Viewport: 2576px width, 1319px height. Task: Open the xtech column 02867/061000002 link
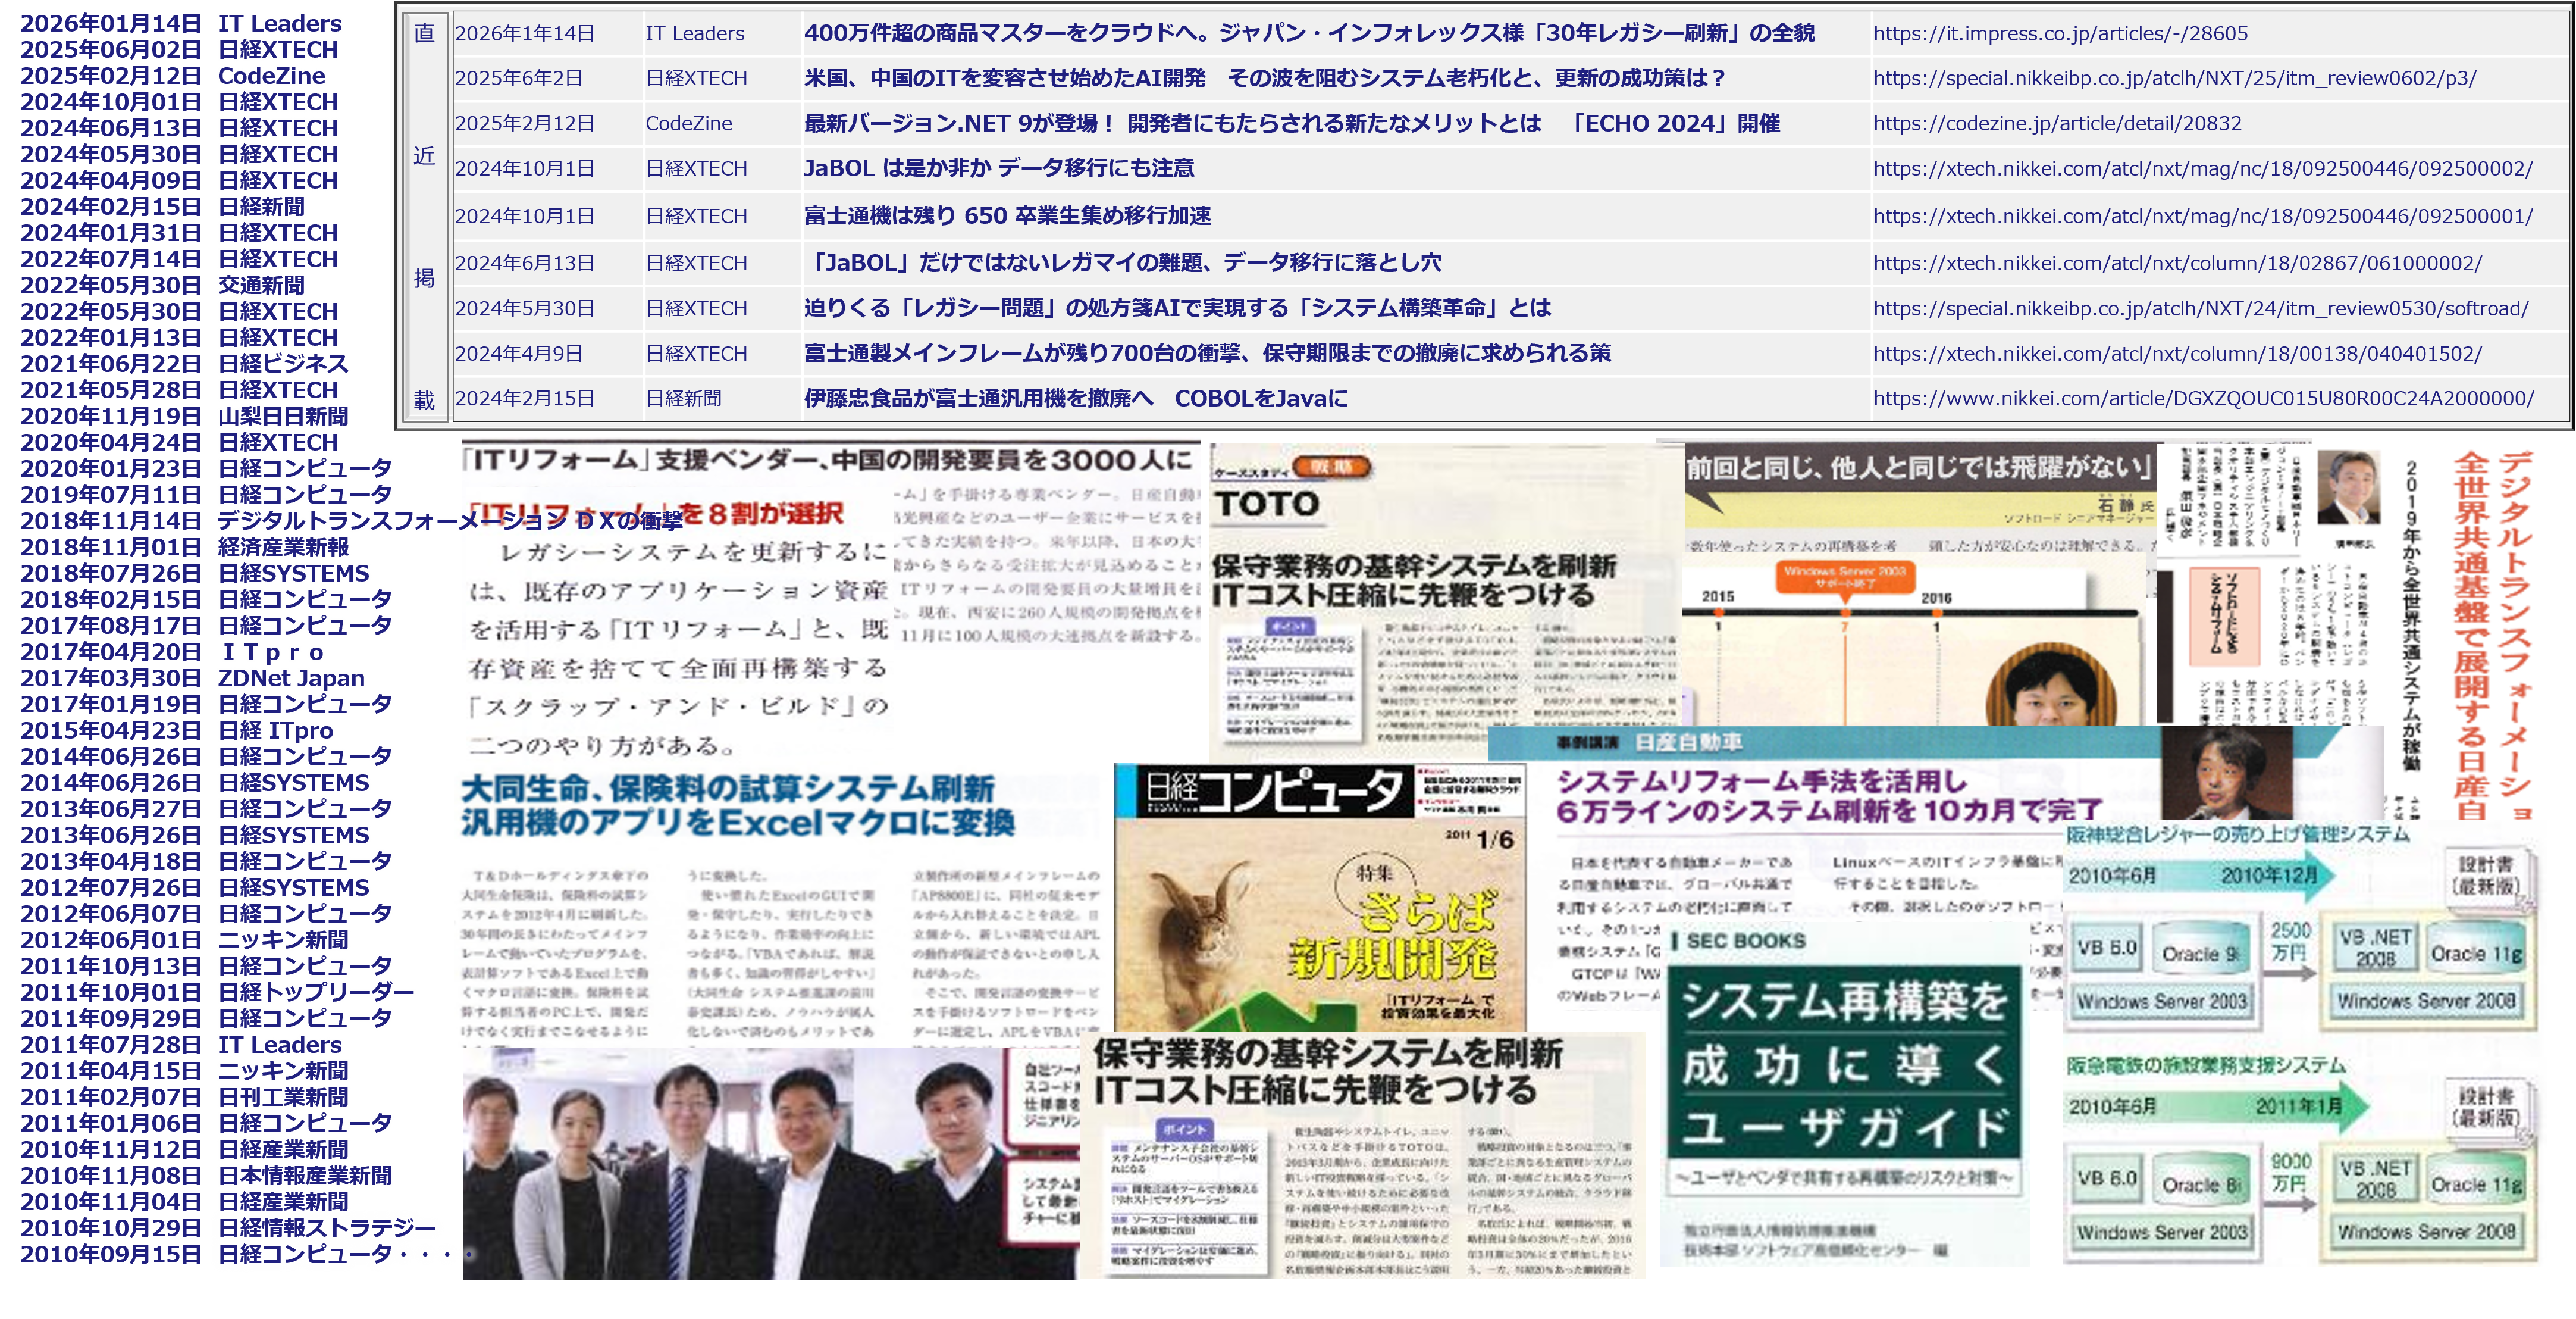[2177, 262]
